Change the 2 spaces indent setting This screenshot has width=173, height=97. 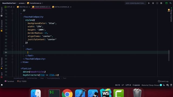pyautogui.click(x=136, y=85)
